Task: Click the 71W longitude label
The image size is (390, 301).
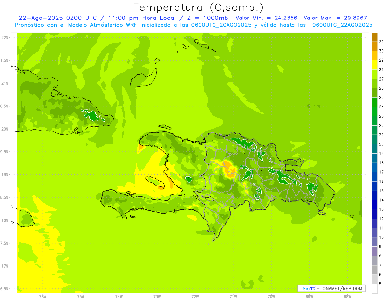Action: pos(233,296)
